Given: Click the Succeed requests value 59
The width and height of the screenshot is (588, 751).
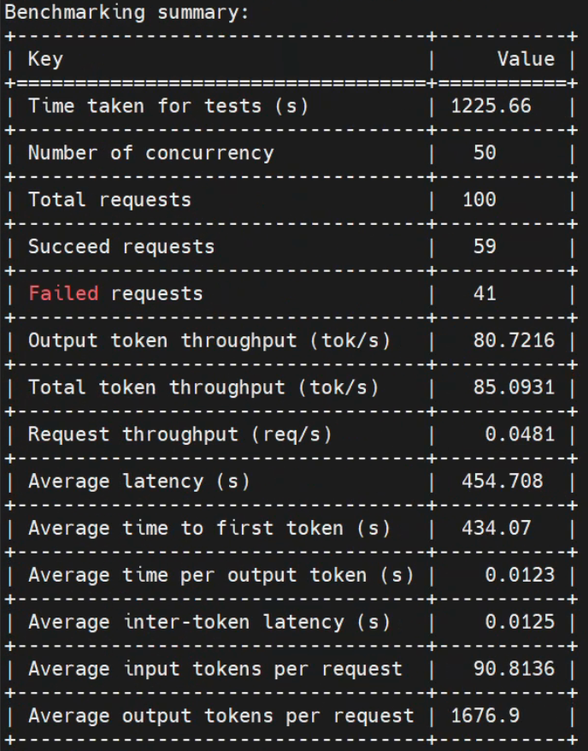Looking at the screenshot, I should [x=485, y=246].
